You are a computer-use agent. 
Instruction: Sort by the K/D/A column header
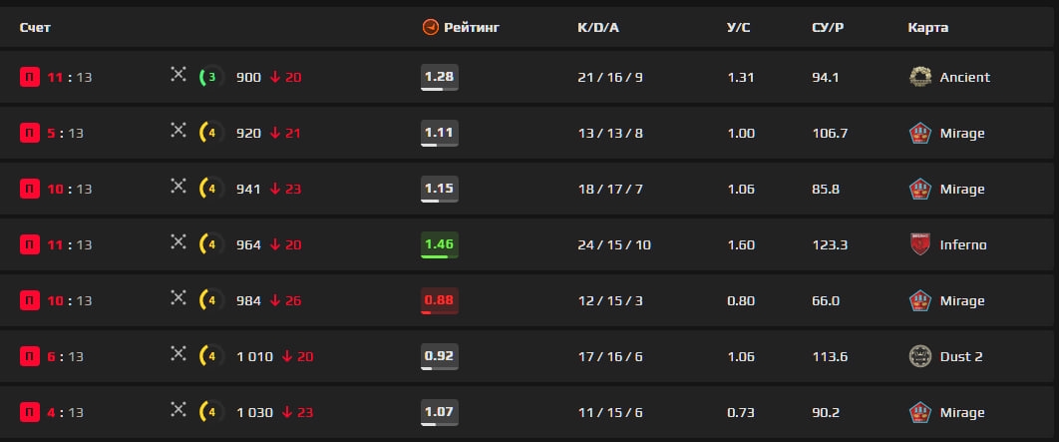click(598, 28)
